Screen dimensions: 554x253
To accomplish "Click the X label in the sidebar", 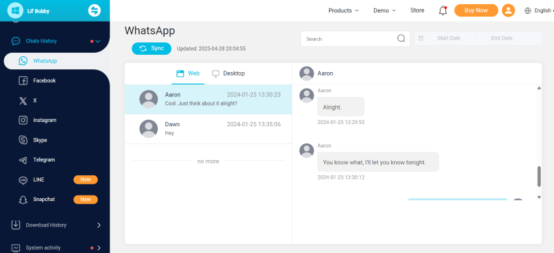I will [x=35, y=101].
